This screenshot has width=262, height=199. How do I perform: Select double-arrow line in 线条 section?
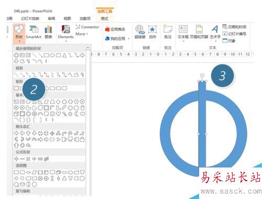tap(28, 75)
